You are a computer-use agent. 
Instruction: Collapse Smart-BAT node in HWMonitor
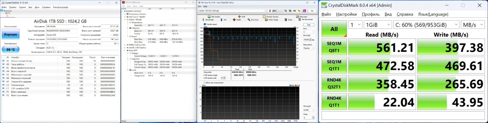click(125, 50)
